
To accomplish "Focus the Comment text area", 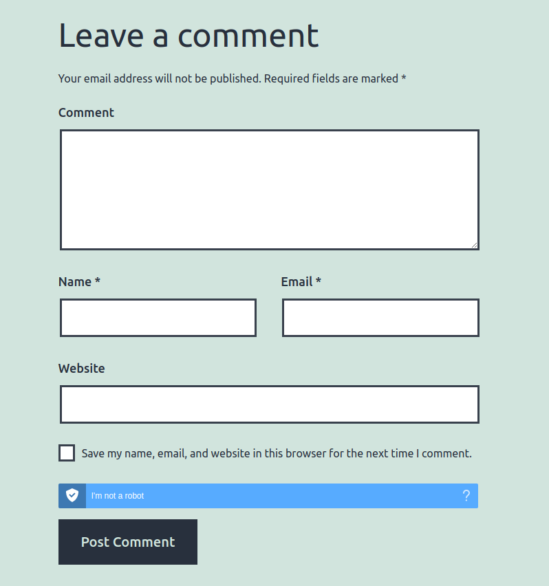I will (269, 189).
